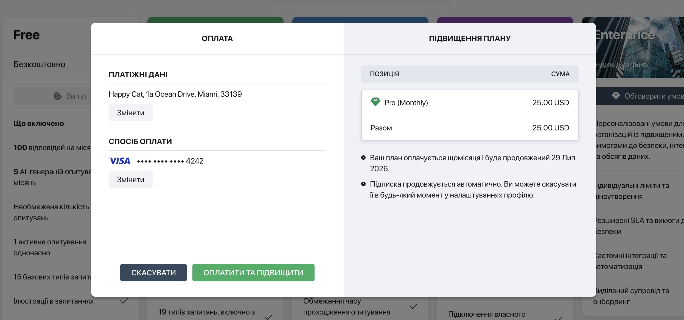
Task: Click the green diamond icon beside Pro (Monthly)
Action: point(375,102)
